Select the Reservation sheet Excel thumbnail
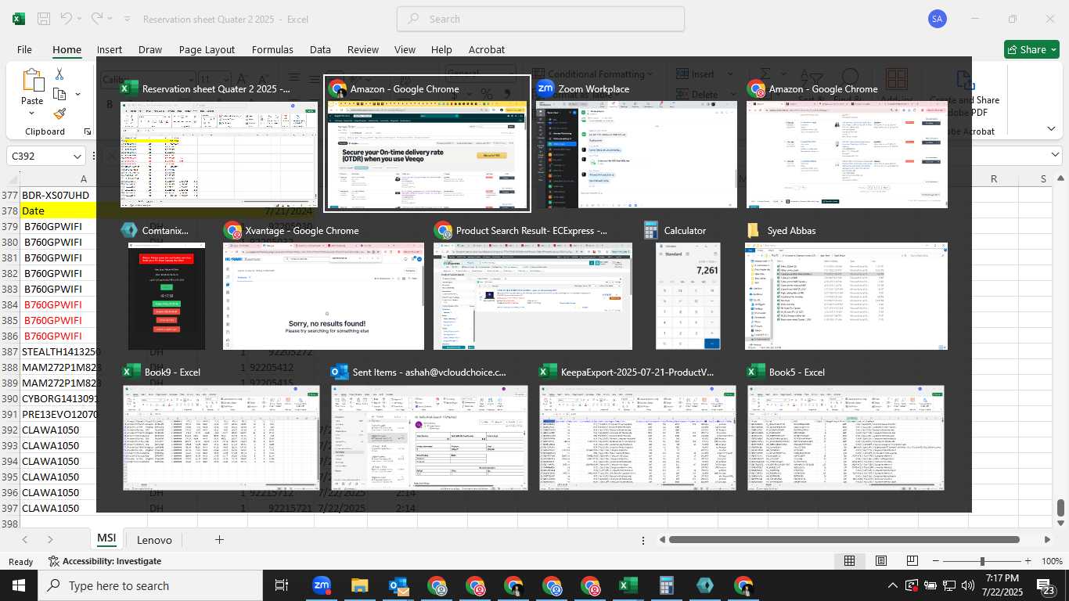Screen dimensions: 1069x601 pyautogui.click(x=219, y=144)
